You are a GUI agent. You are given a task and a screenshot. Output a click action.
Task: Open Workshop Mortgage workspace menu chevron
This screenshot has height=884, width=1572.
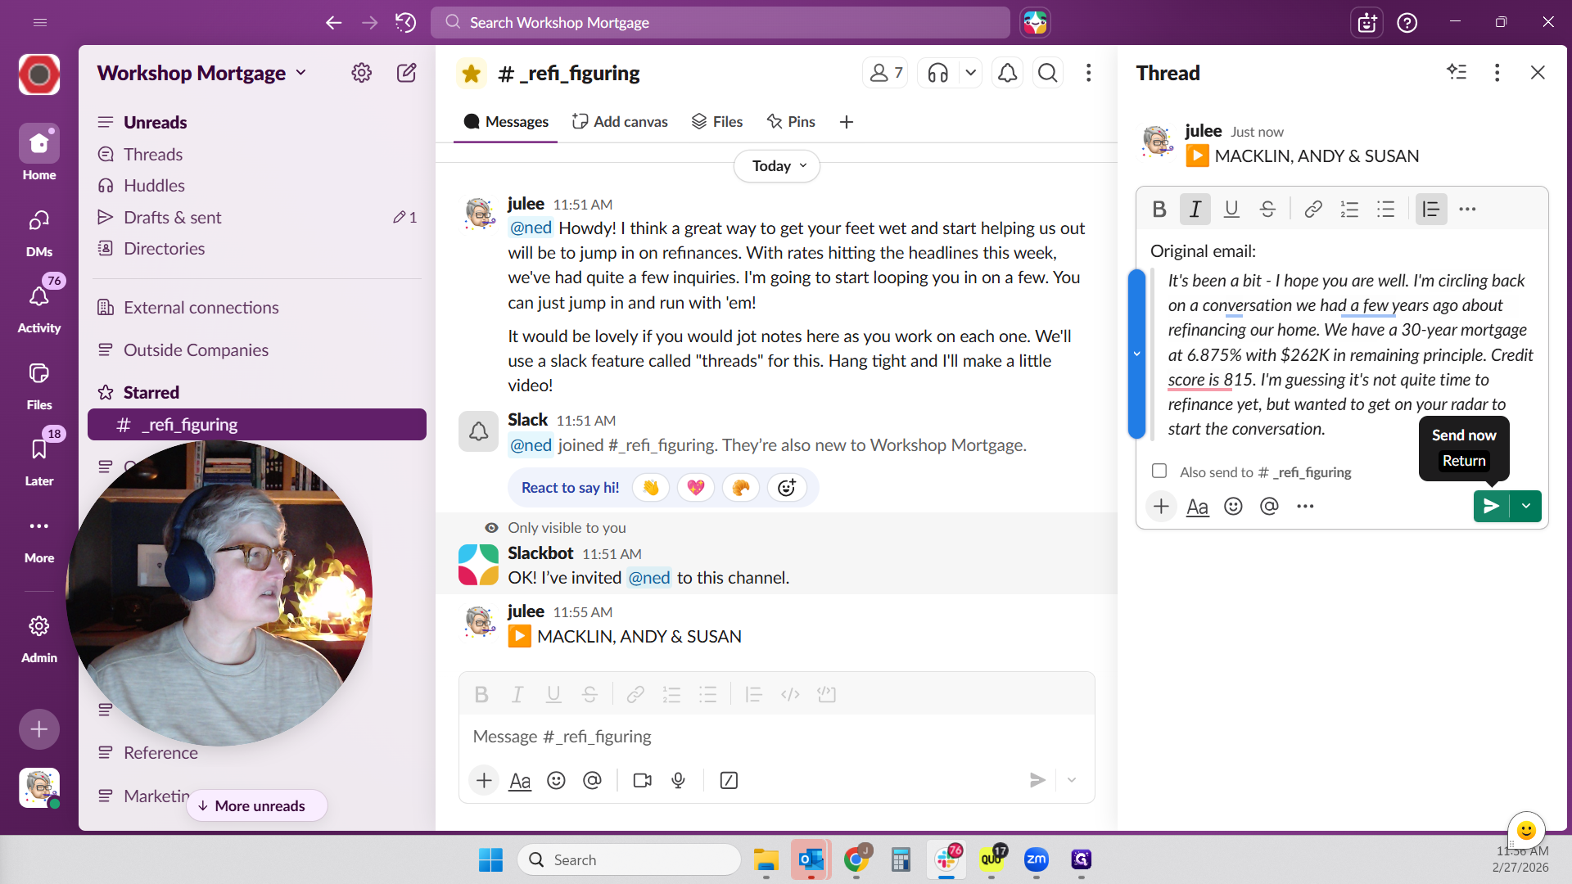click(301, 73)
